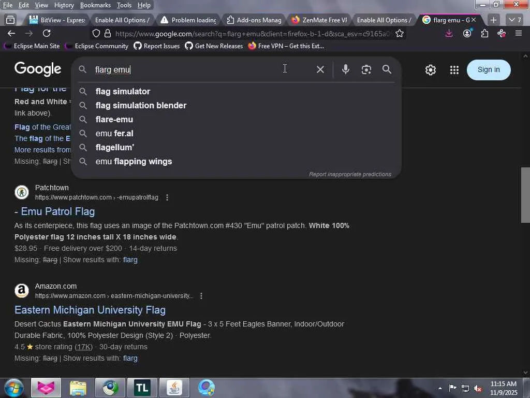Screen dimensions: 530x398
Task: Open more options for Patchtown result
Action: (x=167, y=197)
